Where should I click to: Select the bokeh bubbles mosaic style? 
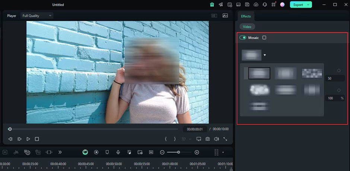pos(260,90)
